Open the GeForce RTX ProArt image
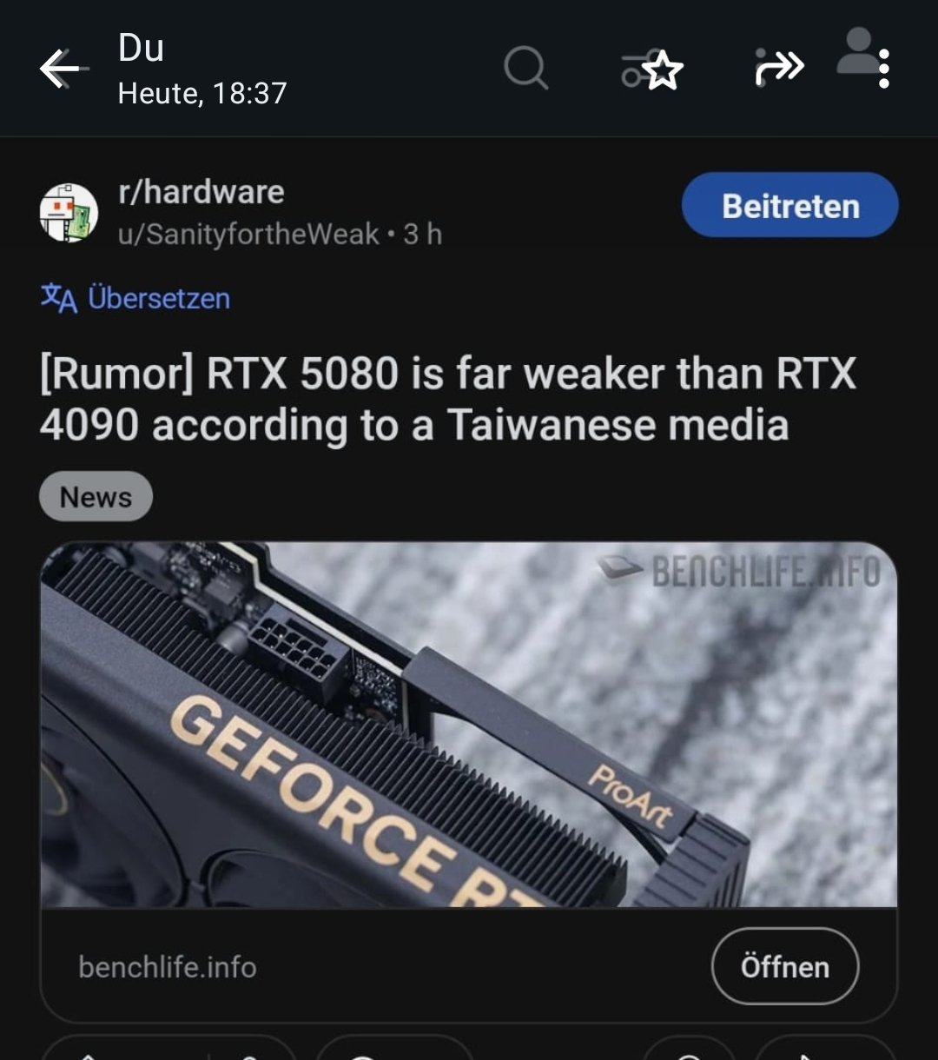The image size is (938, 1060). pyautogui.click(x=469, y=725)
